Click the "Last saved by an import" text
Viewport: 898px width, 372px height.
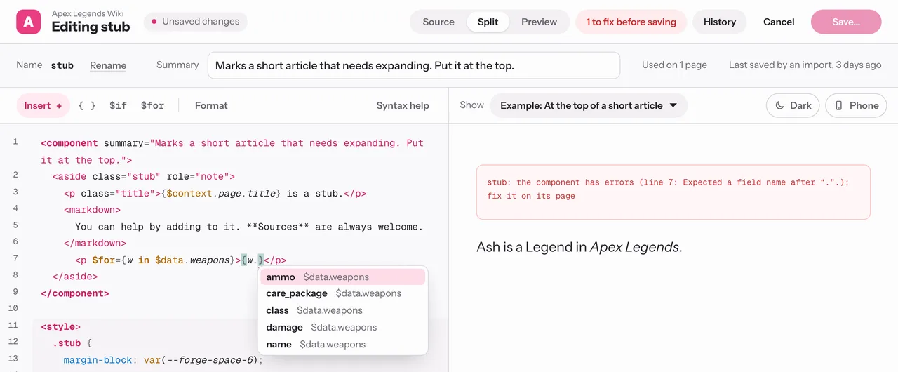805,65
